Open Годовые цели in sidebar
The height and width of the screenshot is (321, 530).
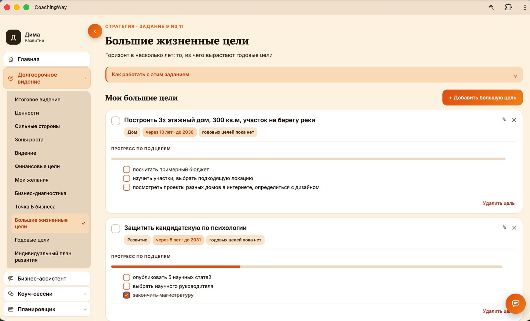coord(32,240)
